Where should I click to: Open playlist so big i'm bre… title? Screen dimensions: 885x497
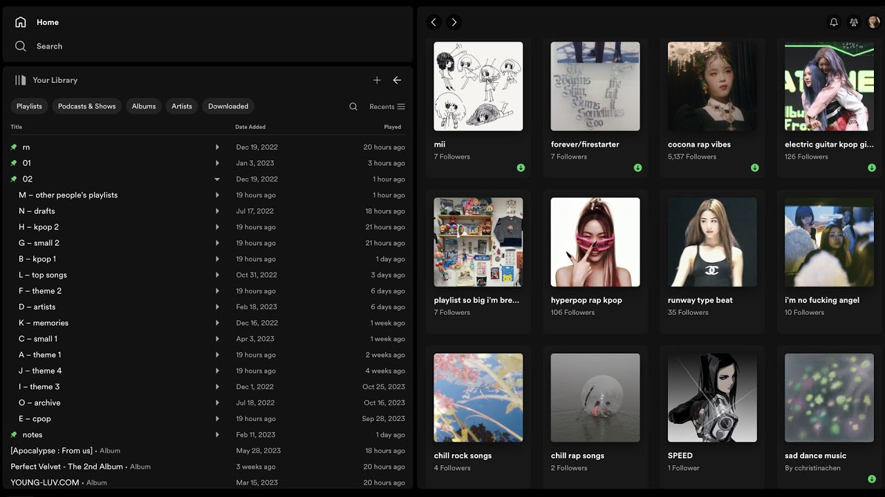click(476, 300)
